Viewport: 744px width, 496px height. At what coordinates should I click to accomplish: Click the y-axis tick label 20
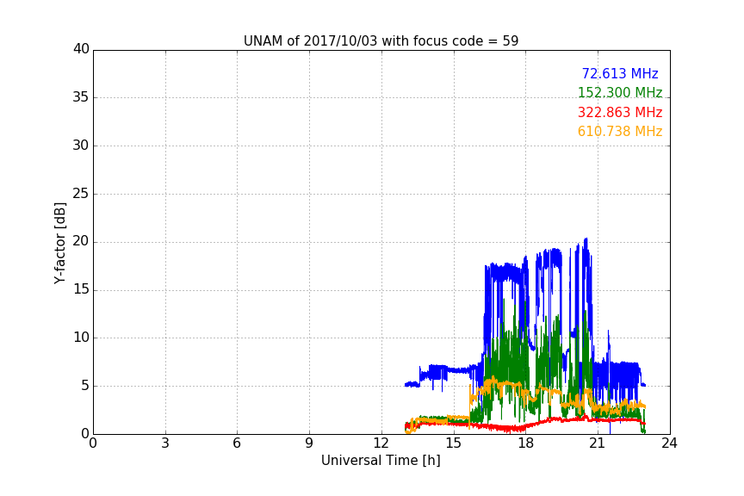81,241
